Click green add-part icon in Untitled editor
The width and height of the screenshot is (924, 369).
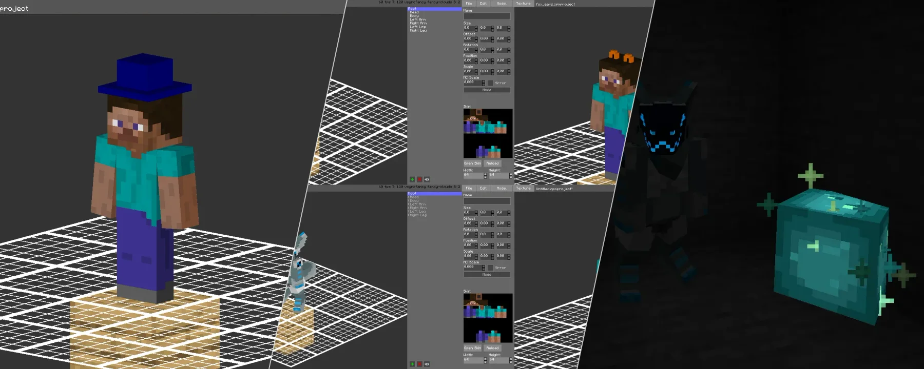(x=412, y=364)
